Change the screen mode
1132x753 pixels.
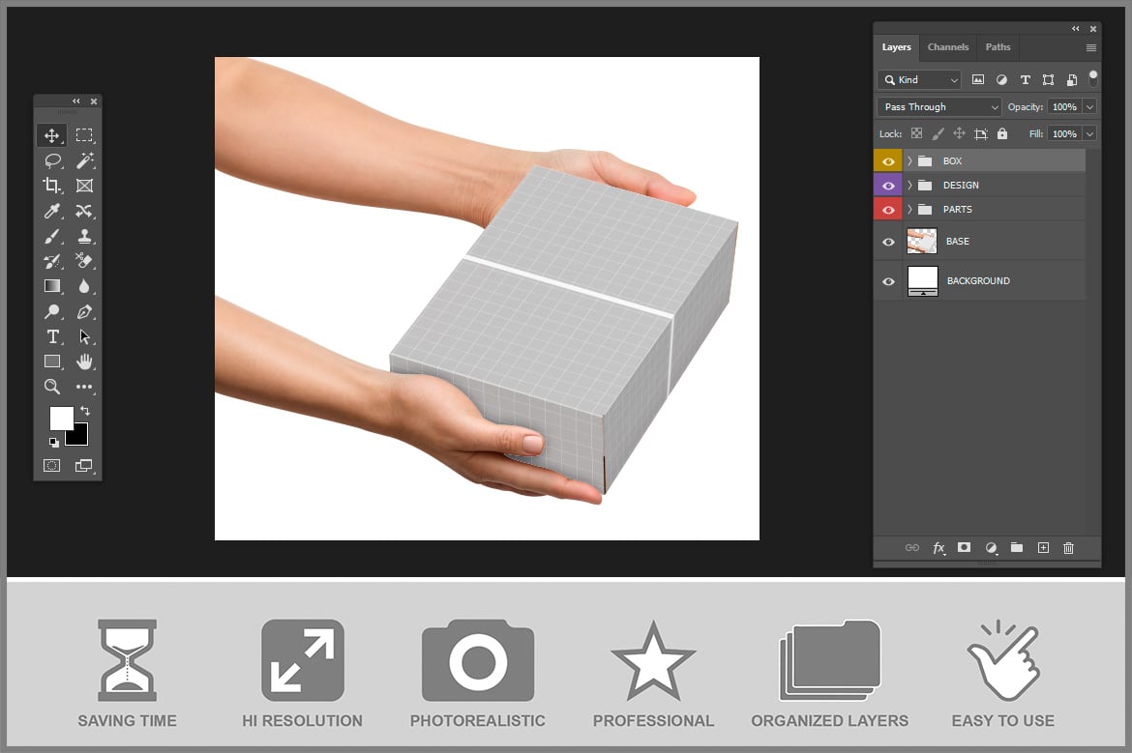[84, 466]
